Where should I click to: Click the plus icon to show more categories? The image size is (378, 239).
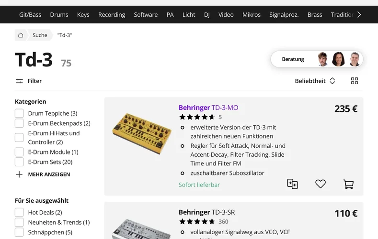tap(19, 174)
